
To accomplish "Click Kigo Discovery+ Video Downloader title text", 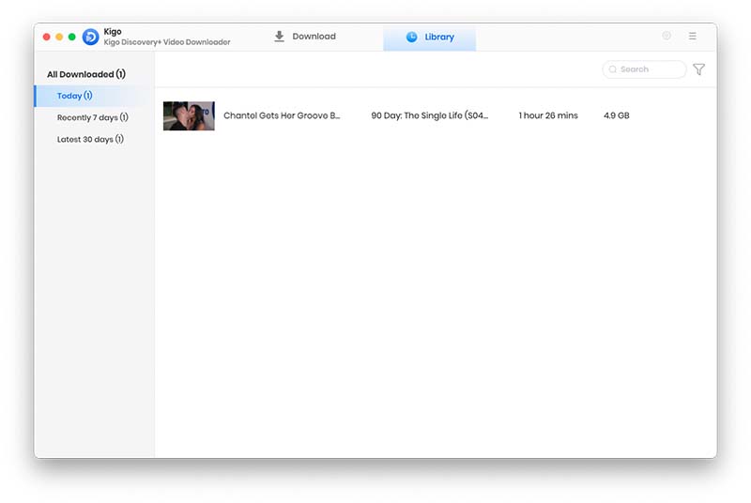I will [x=167, y=42].
